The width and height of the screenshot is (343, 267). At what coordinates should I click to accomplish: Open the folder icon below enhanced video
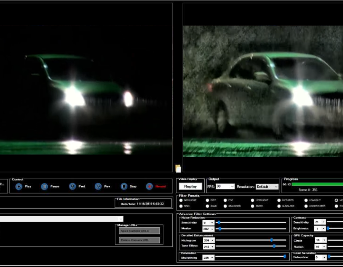[178, 168]
